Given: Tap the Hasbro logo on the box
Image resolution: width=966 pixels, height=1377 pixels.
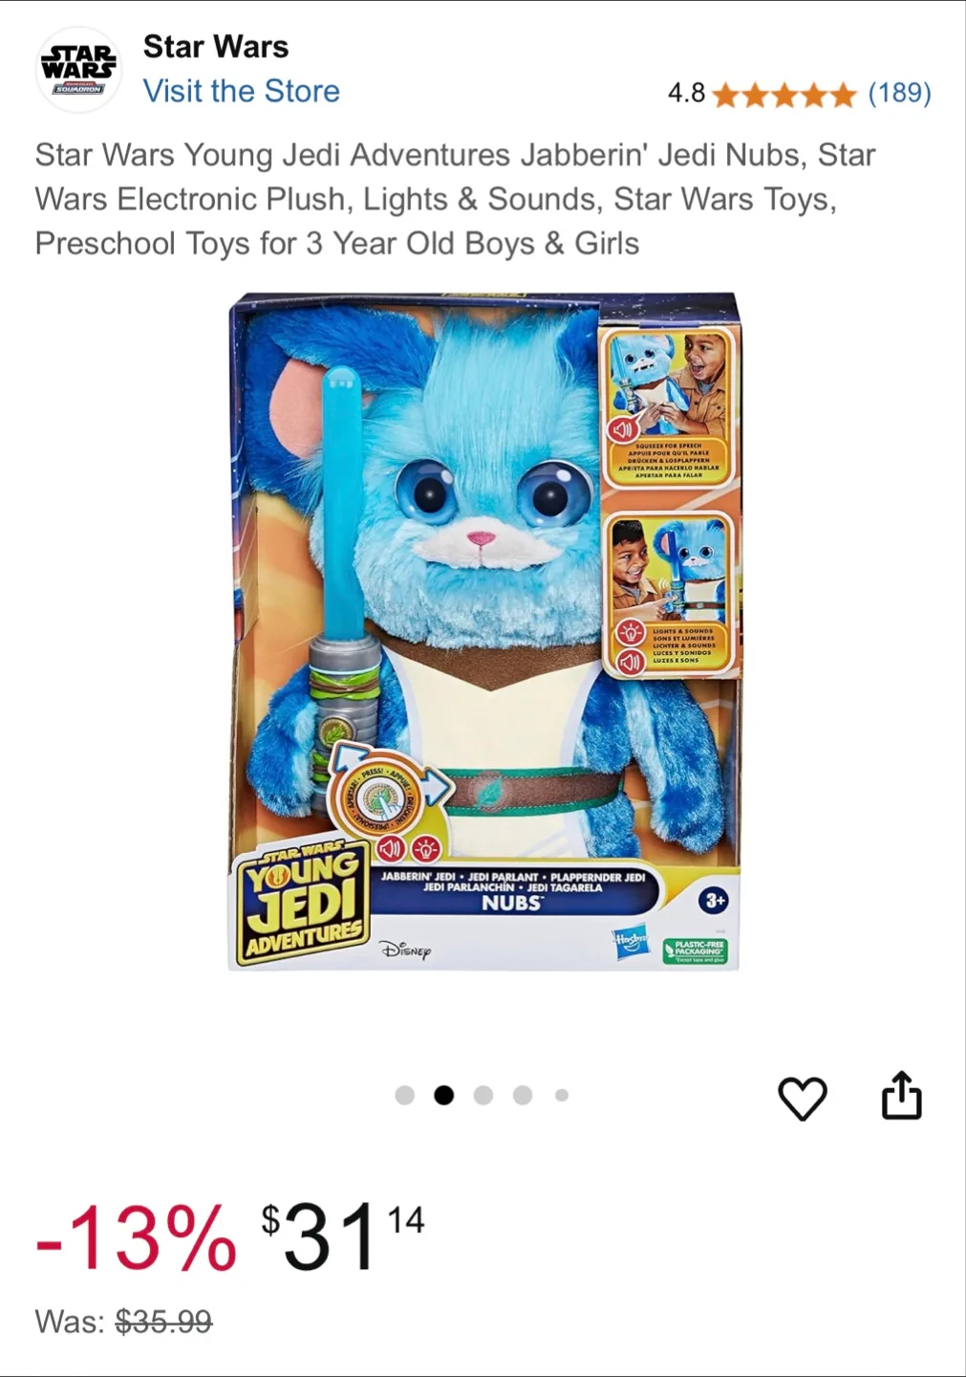Looking at the screenshot, I should (x=630, y=942).
